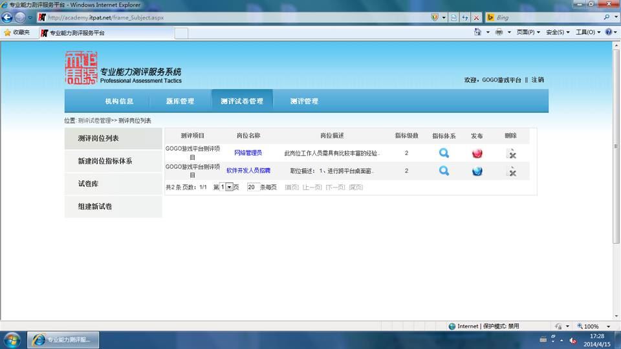This screenshot has width=621, height=349.
Task: Open the 收藏夹 favorites star
Action: point(17,33)
